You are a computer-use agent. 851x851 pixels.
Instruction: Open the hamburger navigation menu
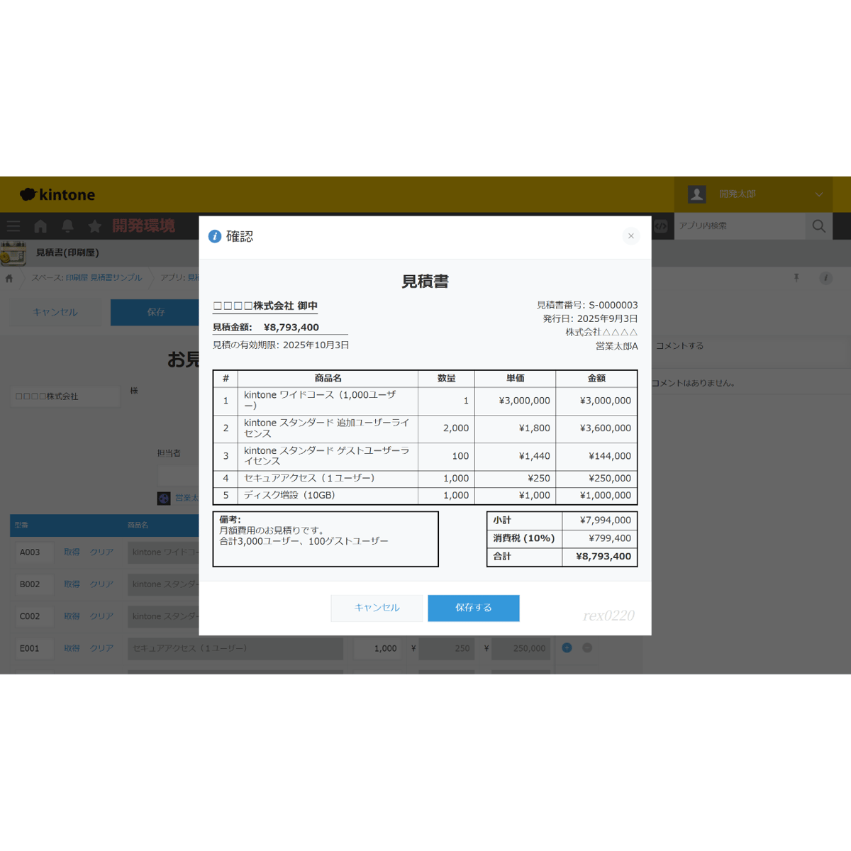click(13, 226)
